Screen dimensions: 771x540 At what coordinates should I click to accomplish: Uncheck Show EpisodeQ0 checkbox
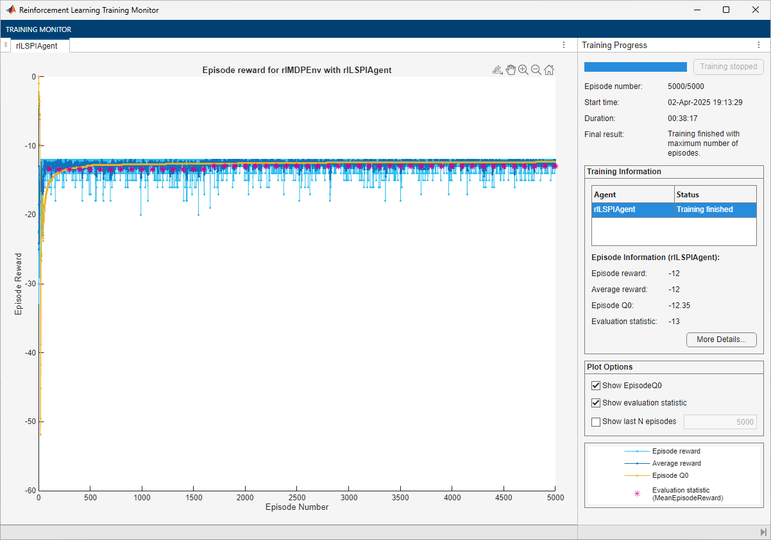[x=596, y=386]
